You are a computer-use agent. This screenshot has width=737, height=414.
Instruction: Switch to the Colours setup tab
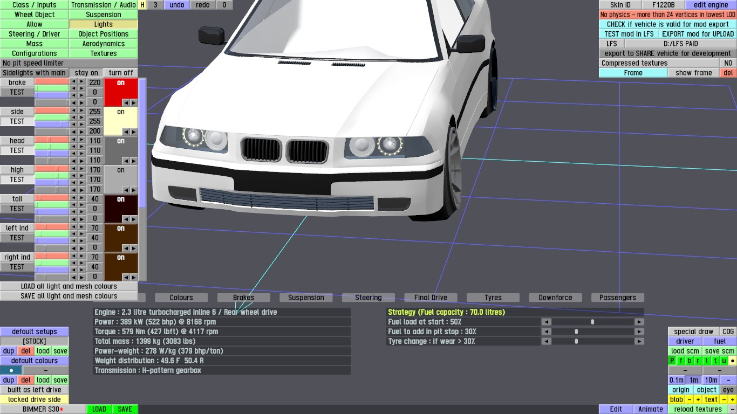181,298
